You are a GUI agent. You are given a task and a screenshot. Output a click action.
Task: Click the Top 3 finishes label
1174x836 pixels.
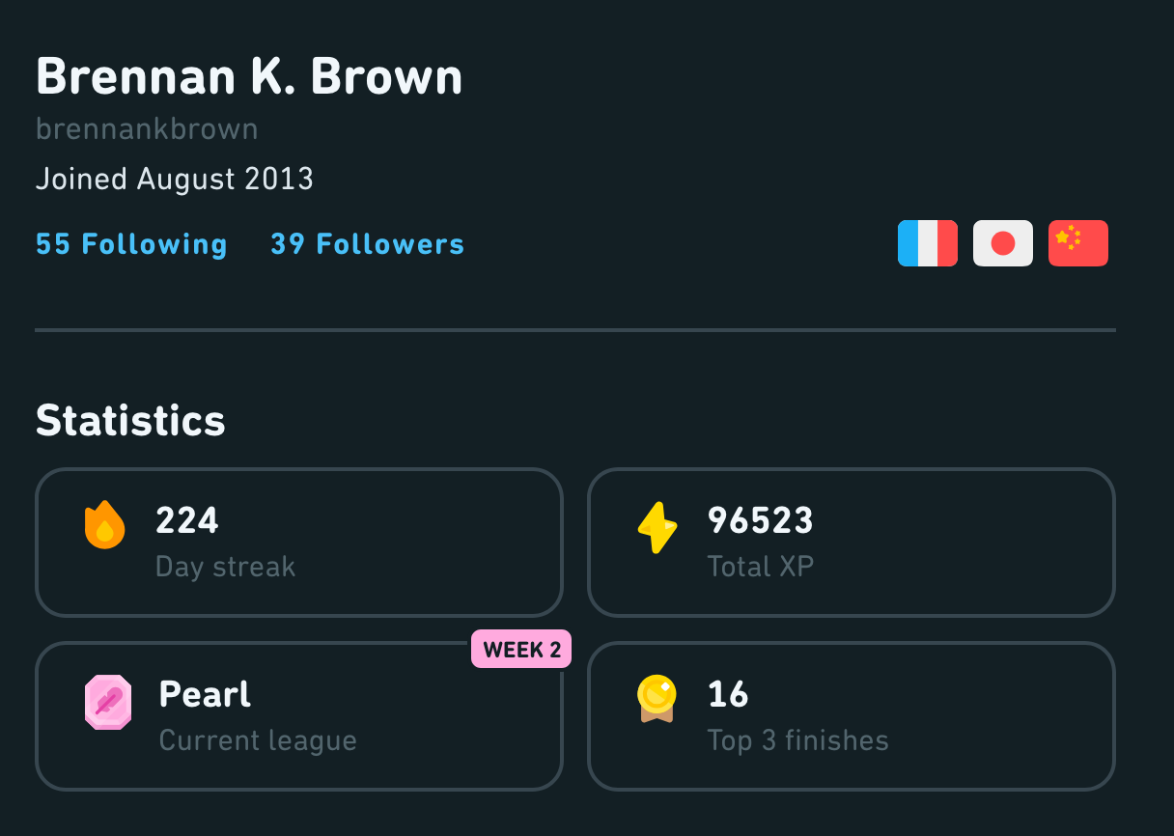[x=797, y=740]
